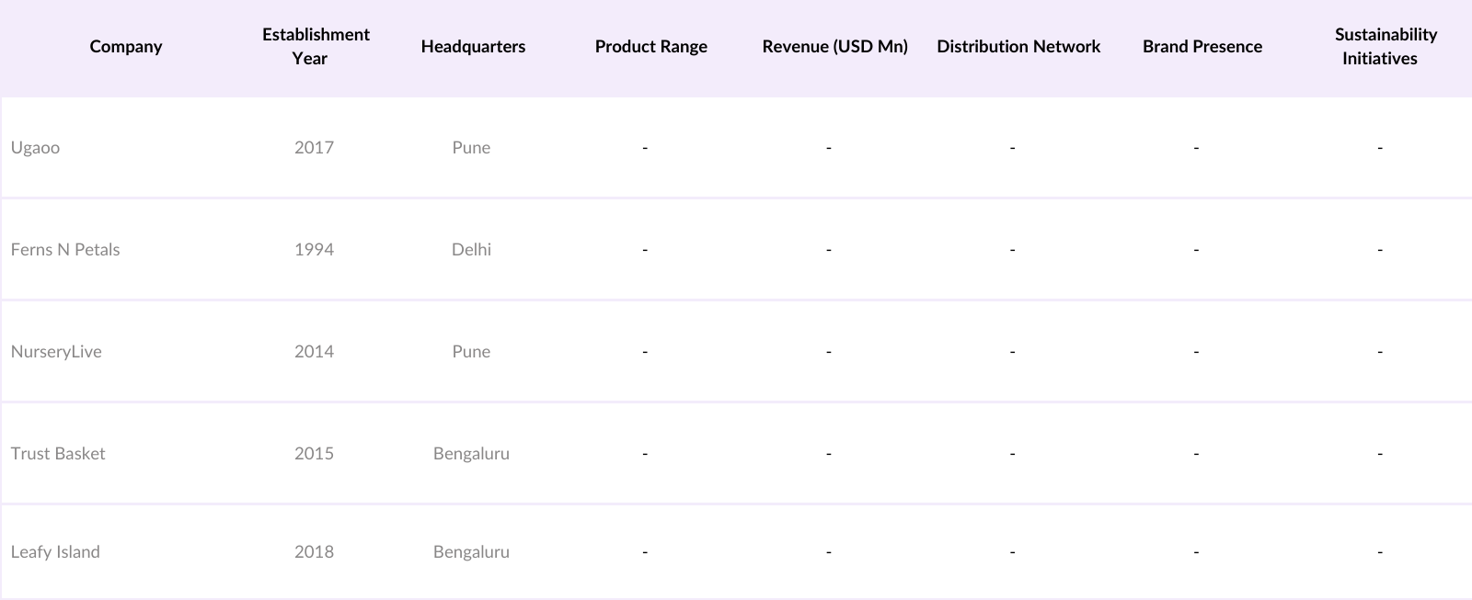The image size is (1472, 600).
Task: Select Pune headquarters in the Ugaoo row
Action: point(471,148)
